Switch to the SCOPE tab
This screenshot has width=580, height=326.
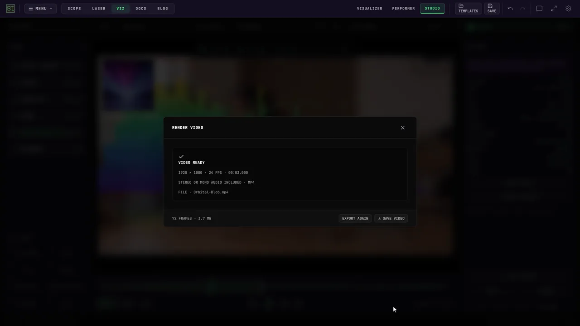(74, 9)
